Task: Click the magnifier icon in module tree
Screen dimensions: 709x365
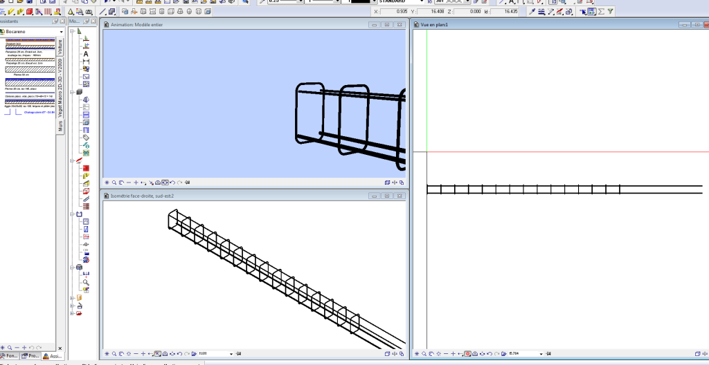Action: pyautogui.click(x=86, y=282)
